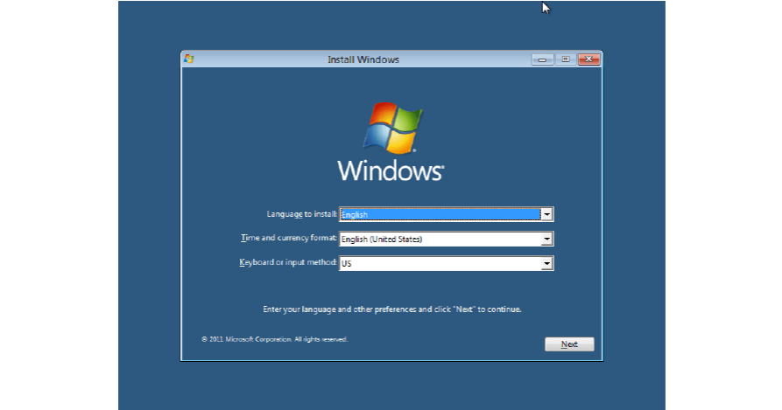Click the Windows flag logo

coord(392,128)
